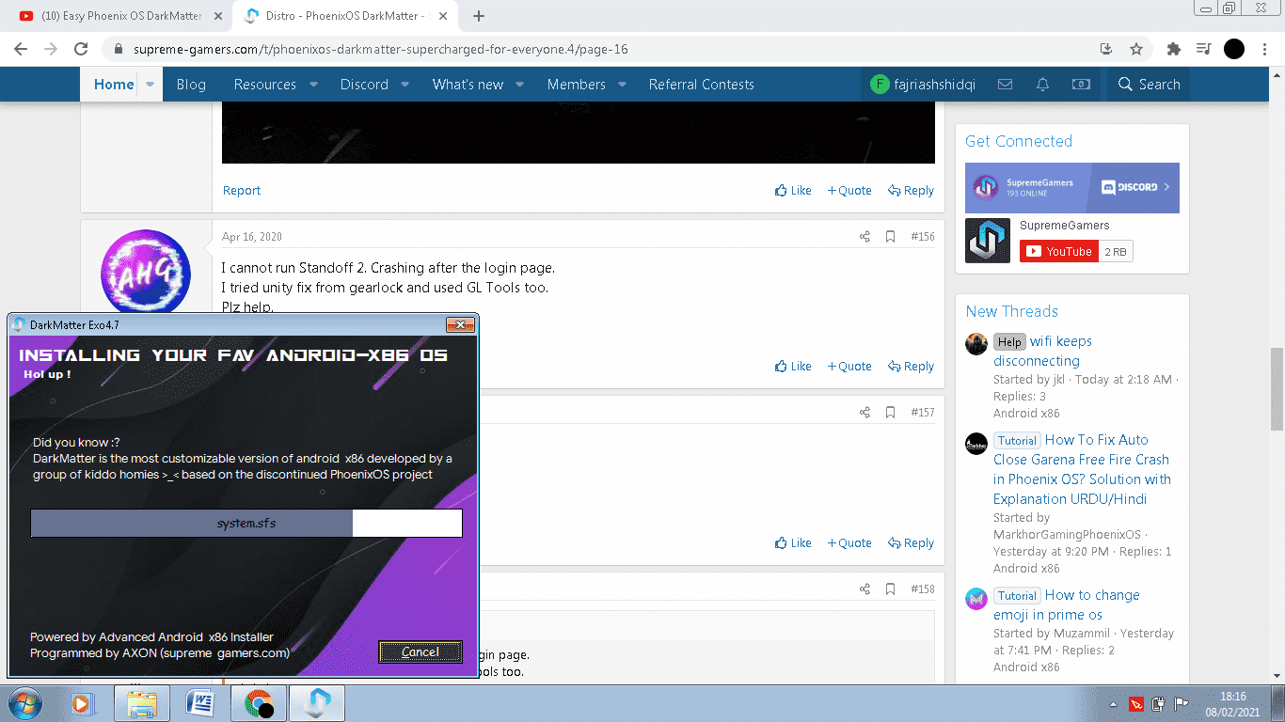Open the alerts bell icon
The image size is (1285, 722).
coord(1042,85)
